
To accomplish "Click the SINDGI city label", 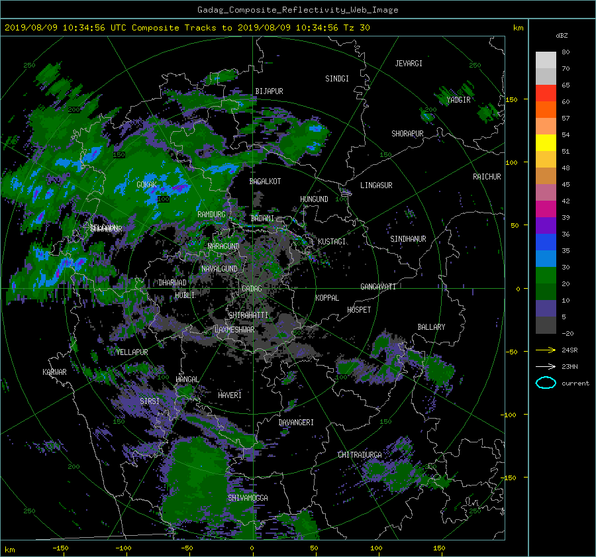I will 337,79.
